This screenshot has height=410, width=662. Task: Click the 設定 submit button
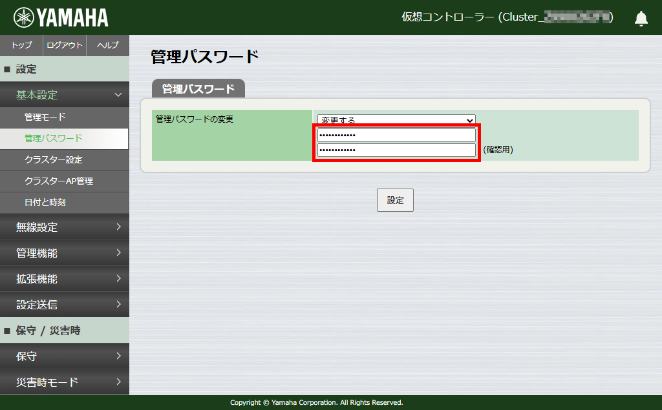click(x=395, y=200)
